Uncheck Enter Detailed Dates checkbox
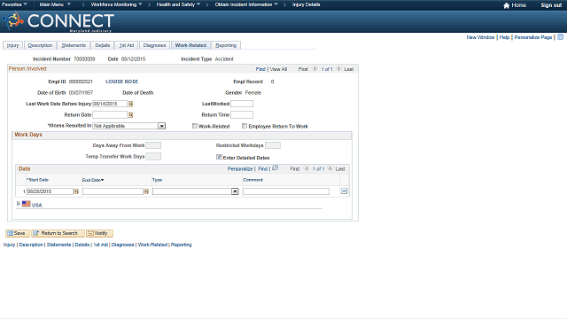 pyautogui.click(x=219, y=157)
